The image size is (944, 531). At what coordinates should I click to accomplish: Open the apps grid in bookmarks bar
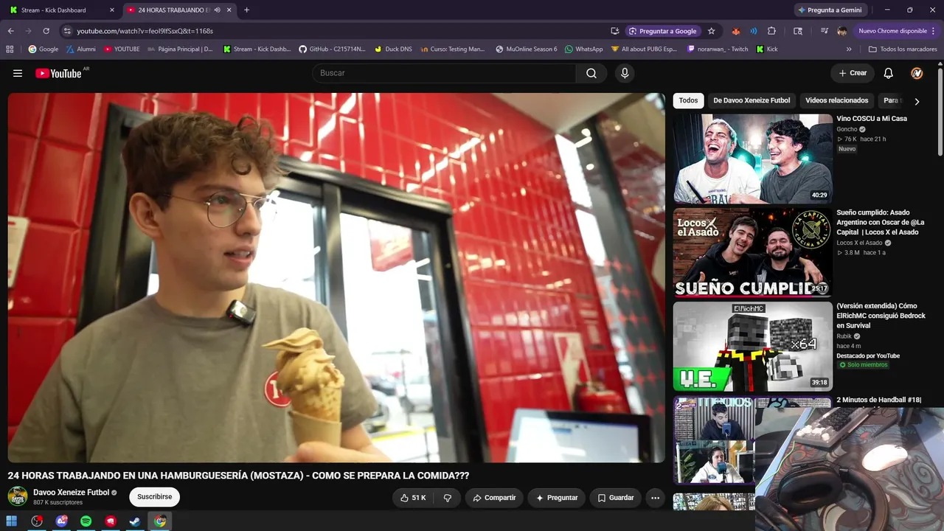tap(10, 49)
